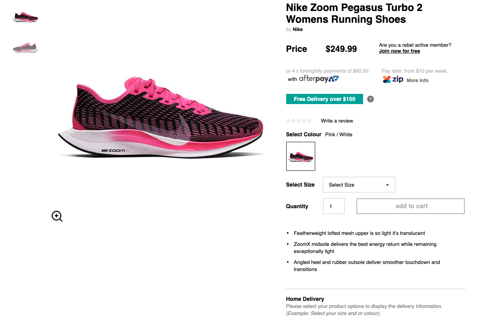Choose the Pink / White colour swatch
The height and width of the screenshot is (326, 495).
(x=301, y=156)
